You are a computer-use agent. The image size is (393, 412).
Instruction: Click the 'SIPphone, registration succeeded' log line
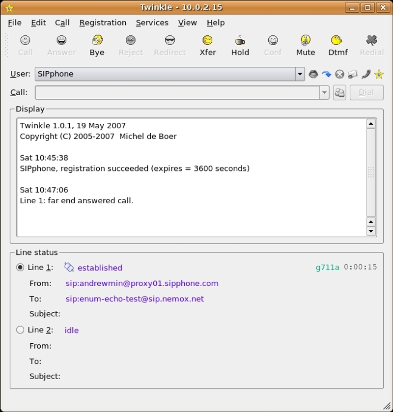(135, 168)
